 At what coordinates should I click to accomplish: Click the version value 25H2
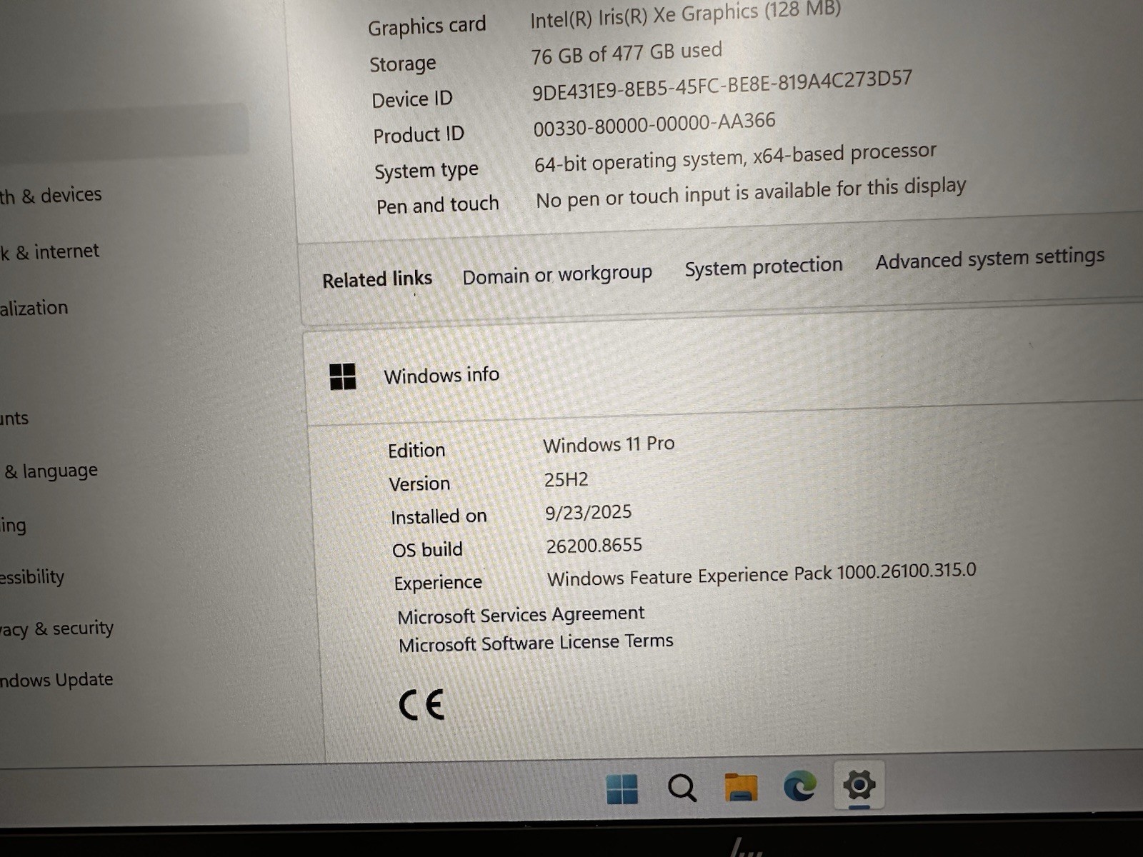(x=566, y=479)
